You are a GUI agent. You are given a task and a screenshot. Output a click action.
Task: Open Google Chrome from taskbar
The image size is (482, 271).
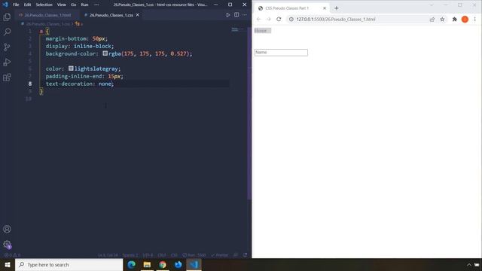tap(163, 264)
